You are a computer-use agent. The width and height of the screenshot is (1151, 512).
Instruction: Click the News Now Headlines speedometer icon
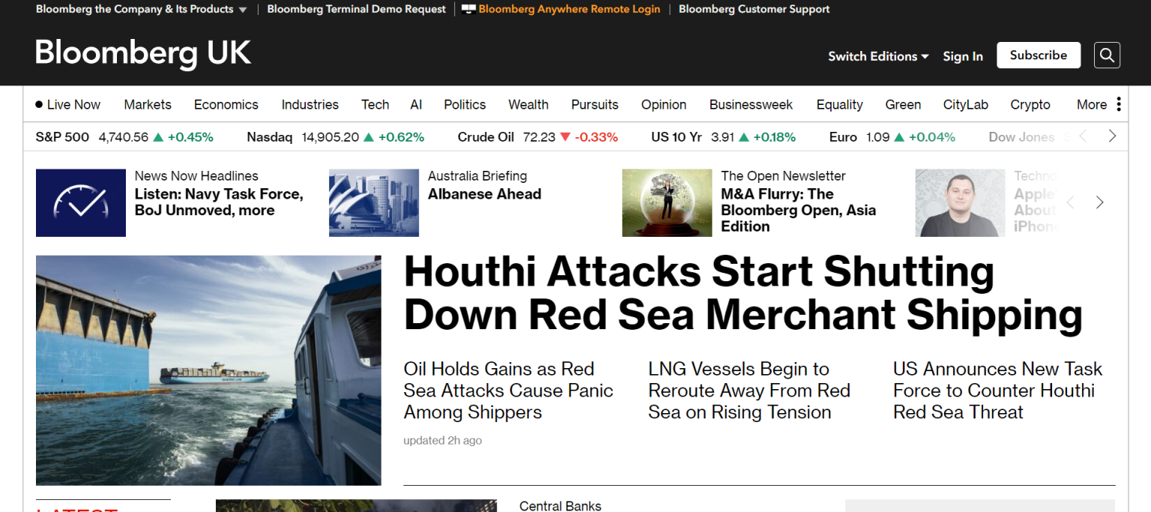click(80, 202)
